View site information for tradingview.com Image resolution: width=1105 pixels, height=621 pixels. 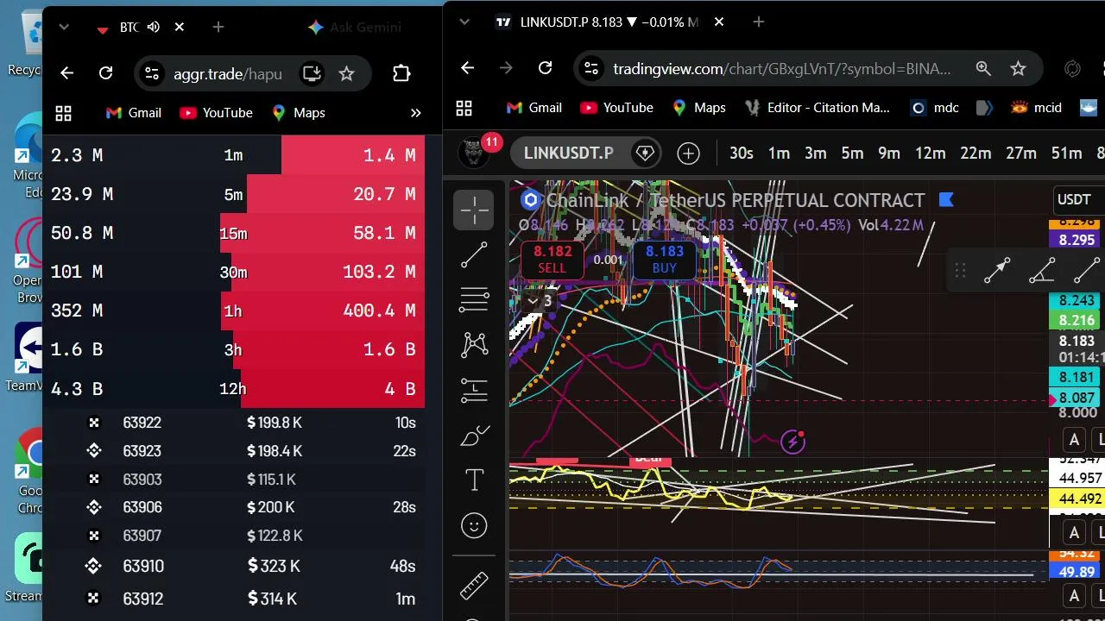(x=590, y=68)
